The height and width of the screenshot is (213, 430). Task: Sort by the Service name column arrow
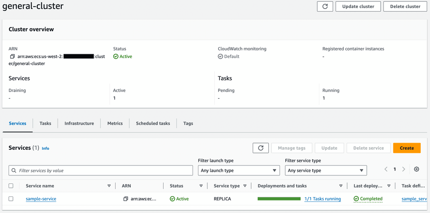(109, 186)
